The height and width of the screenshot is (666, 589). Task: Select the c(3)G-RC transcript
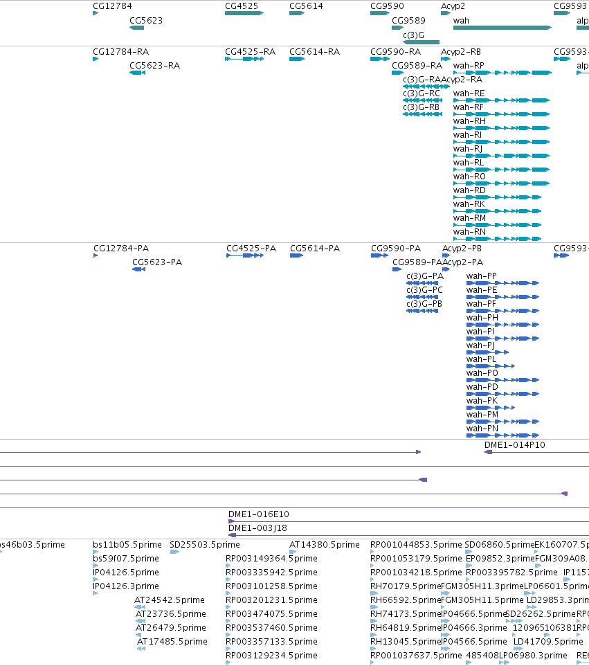[x=422, y=100]
